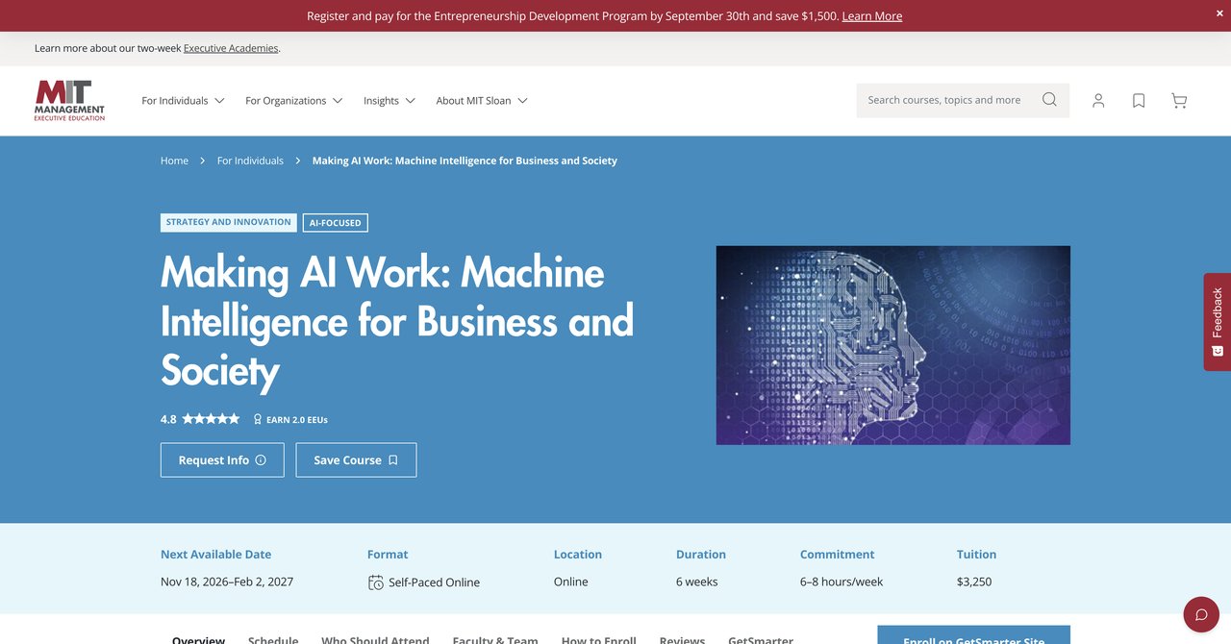
Task: Click the Request Info button
Action: pos(222,460)
